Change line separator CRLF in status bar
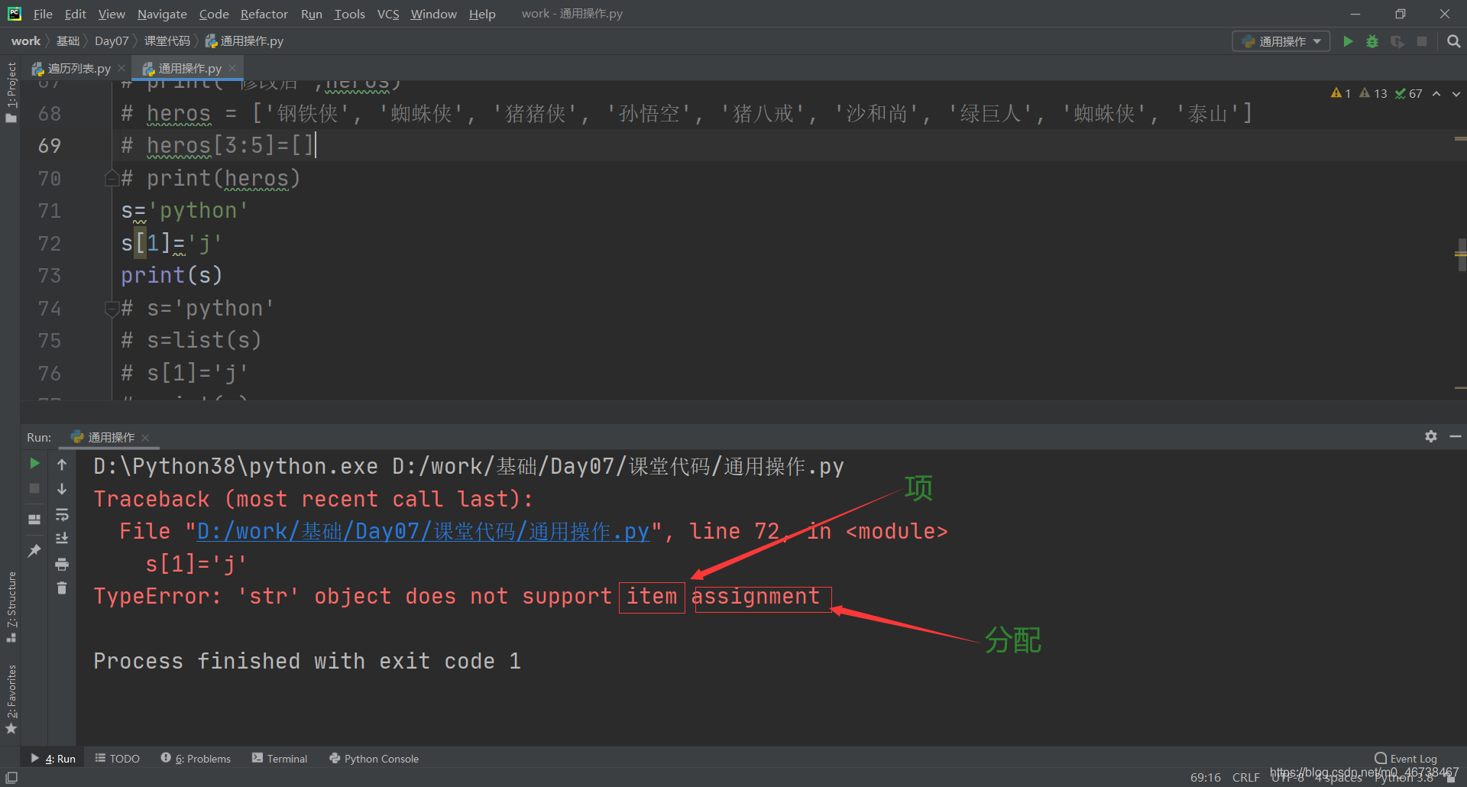The width and height of the screenshot is (1467, 787). (1245, 777)
